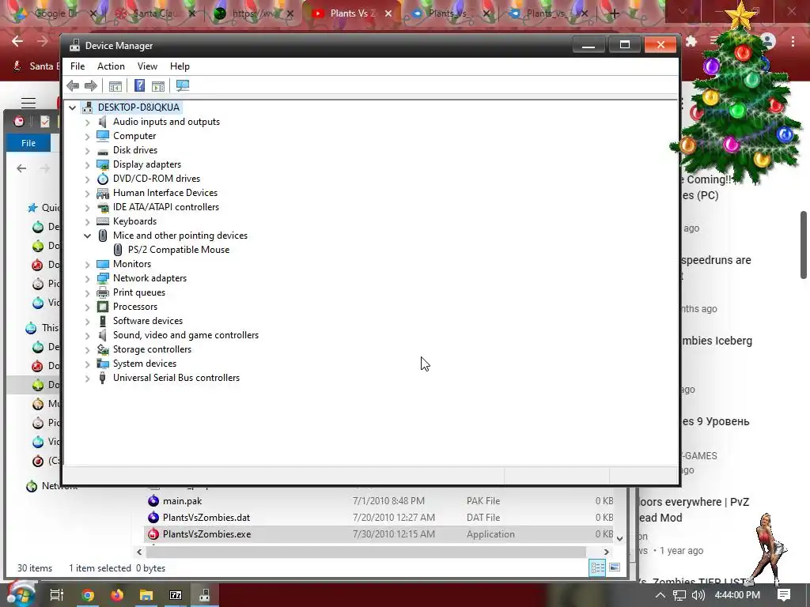Open Chrome's three-dot menu button
The width and height of the screenshot is (810, 607).
[793, 41]
